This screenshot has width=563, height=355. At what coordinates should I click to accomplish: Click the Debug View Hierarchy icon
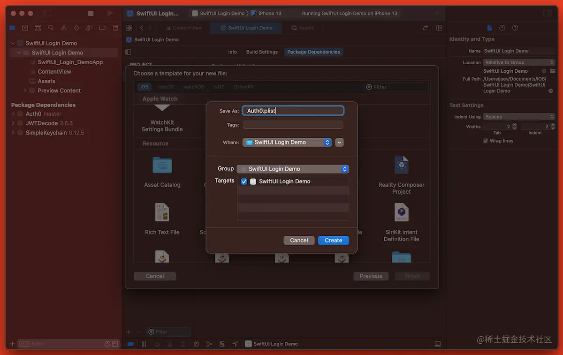pos(196,344)
